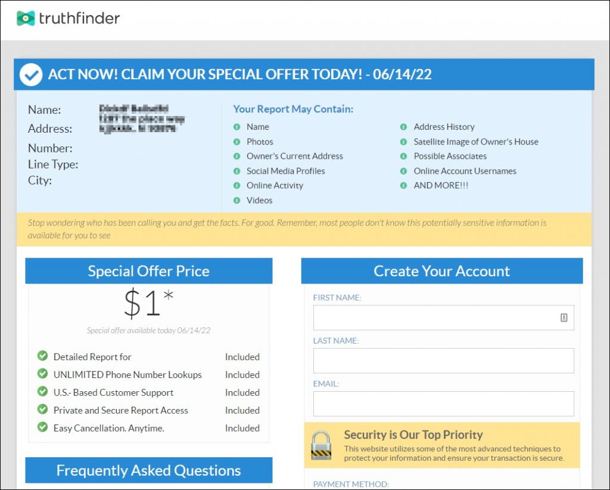Click green check beside Easy Cancellation. Anytime.
Image resolution: width=610 pixels, height=490 pixels.
click(42, 427)
